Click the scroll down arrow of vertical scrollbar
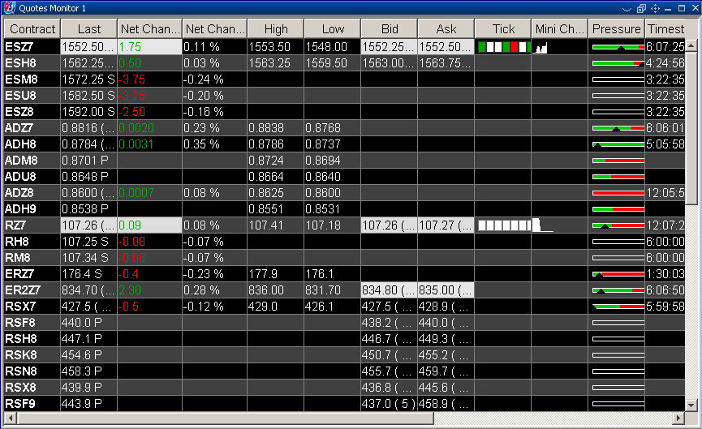The width and height of the screenshot is (702, 429). [691, 405]
